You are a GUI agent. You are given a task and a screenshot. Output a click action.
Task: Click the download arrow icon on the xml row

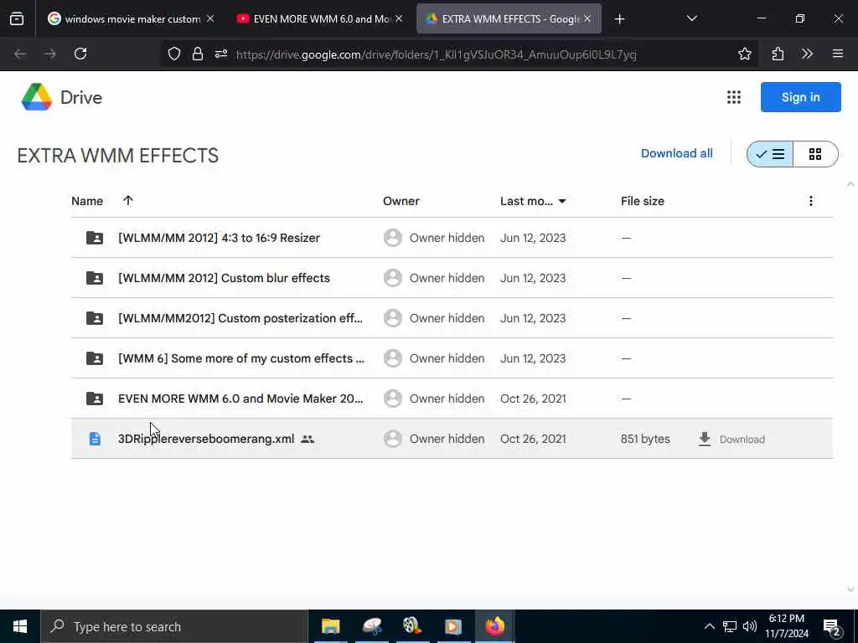(705, 439)
